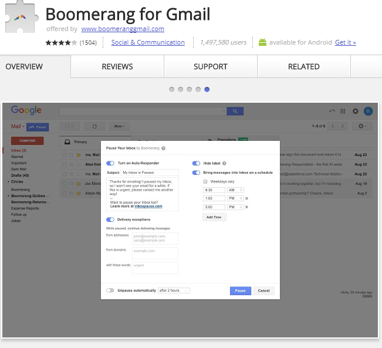The image size is (382, 348).
Task: Click the star rating icons
Action: (61, 43)
